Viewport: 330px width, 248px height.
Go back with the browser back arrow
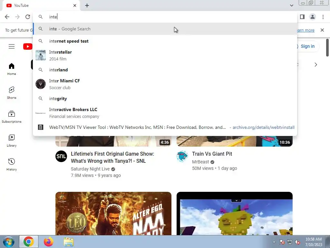click(7, 17)
